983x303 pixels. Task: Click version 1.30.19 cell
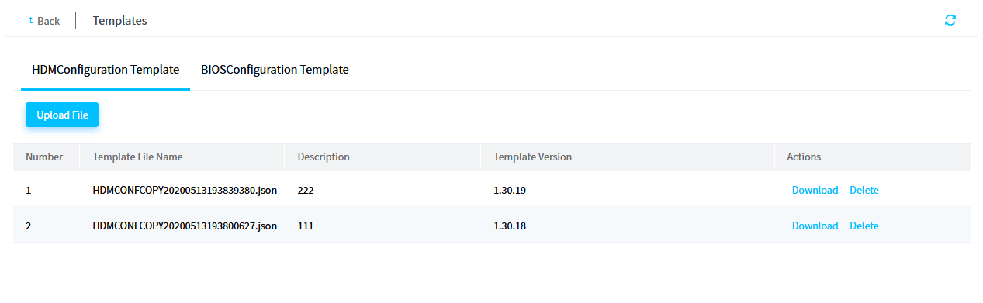click(x=510, y=190)
